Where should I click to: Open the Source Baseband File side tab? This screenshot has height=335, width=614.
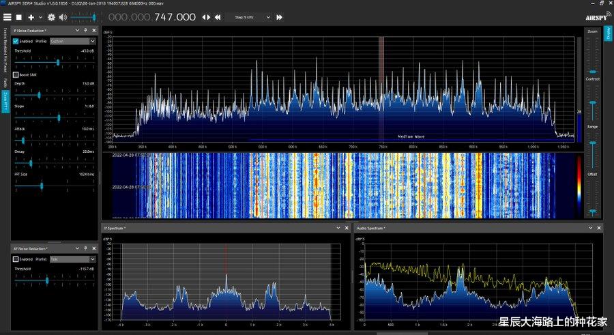pos(5,50)
